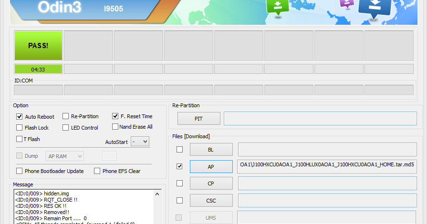Click the BL file path field
The image size is (427, 224).
(x=327, y=150)
